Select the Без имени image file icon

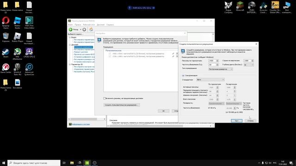point(18,84)
